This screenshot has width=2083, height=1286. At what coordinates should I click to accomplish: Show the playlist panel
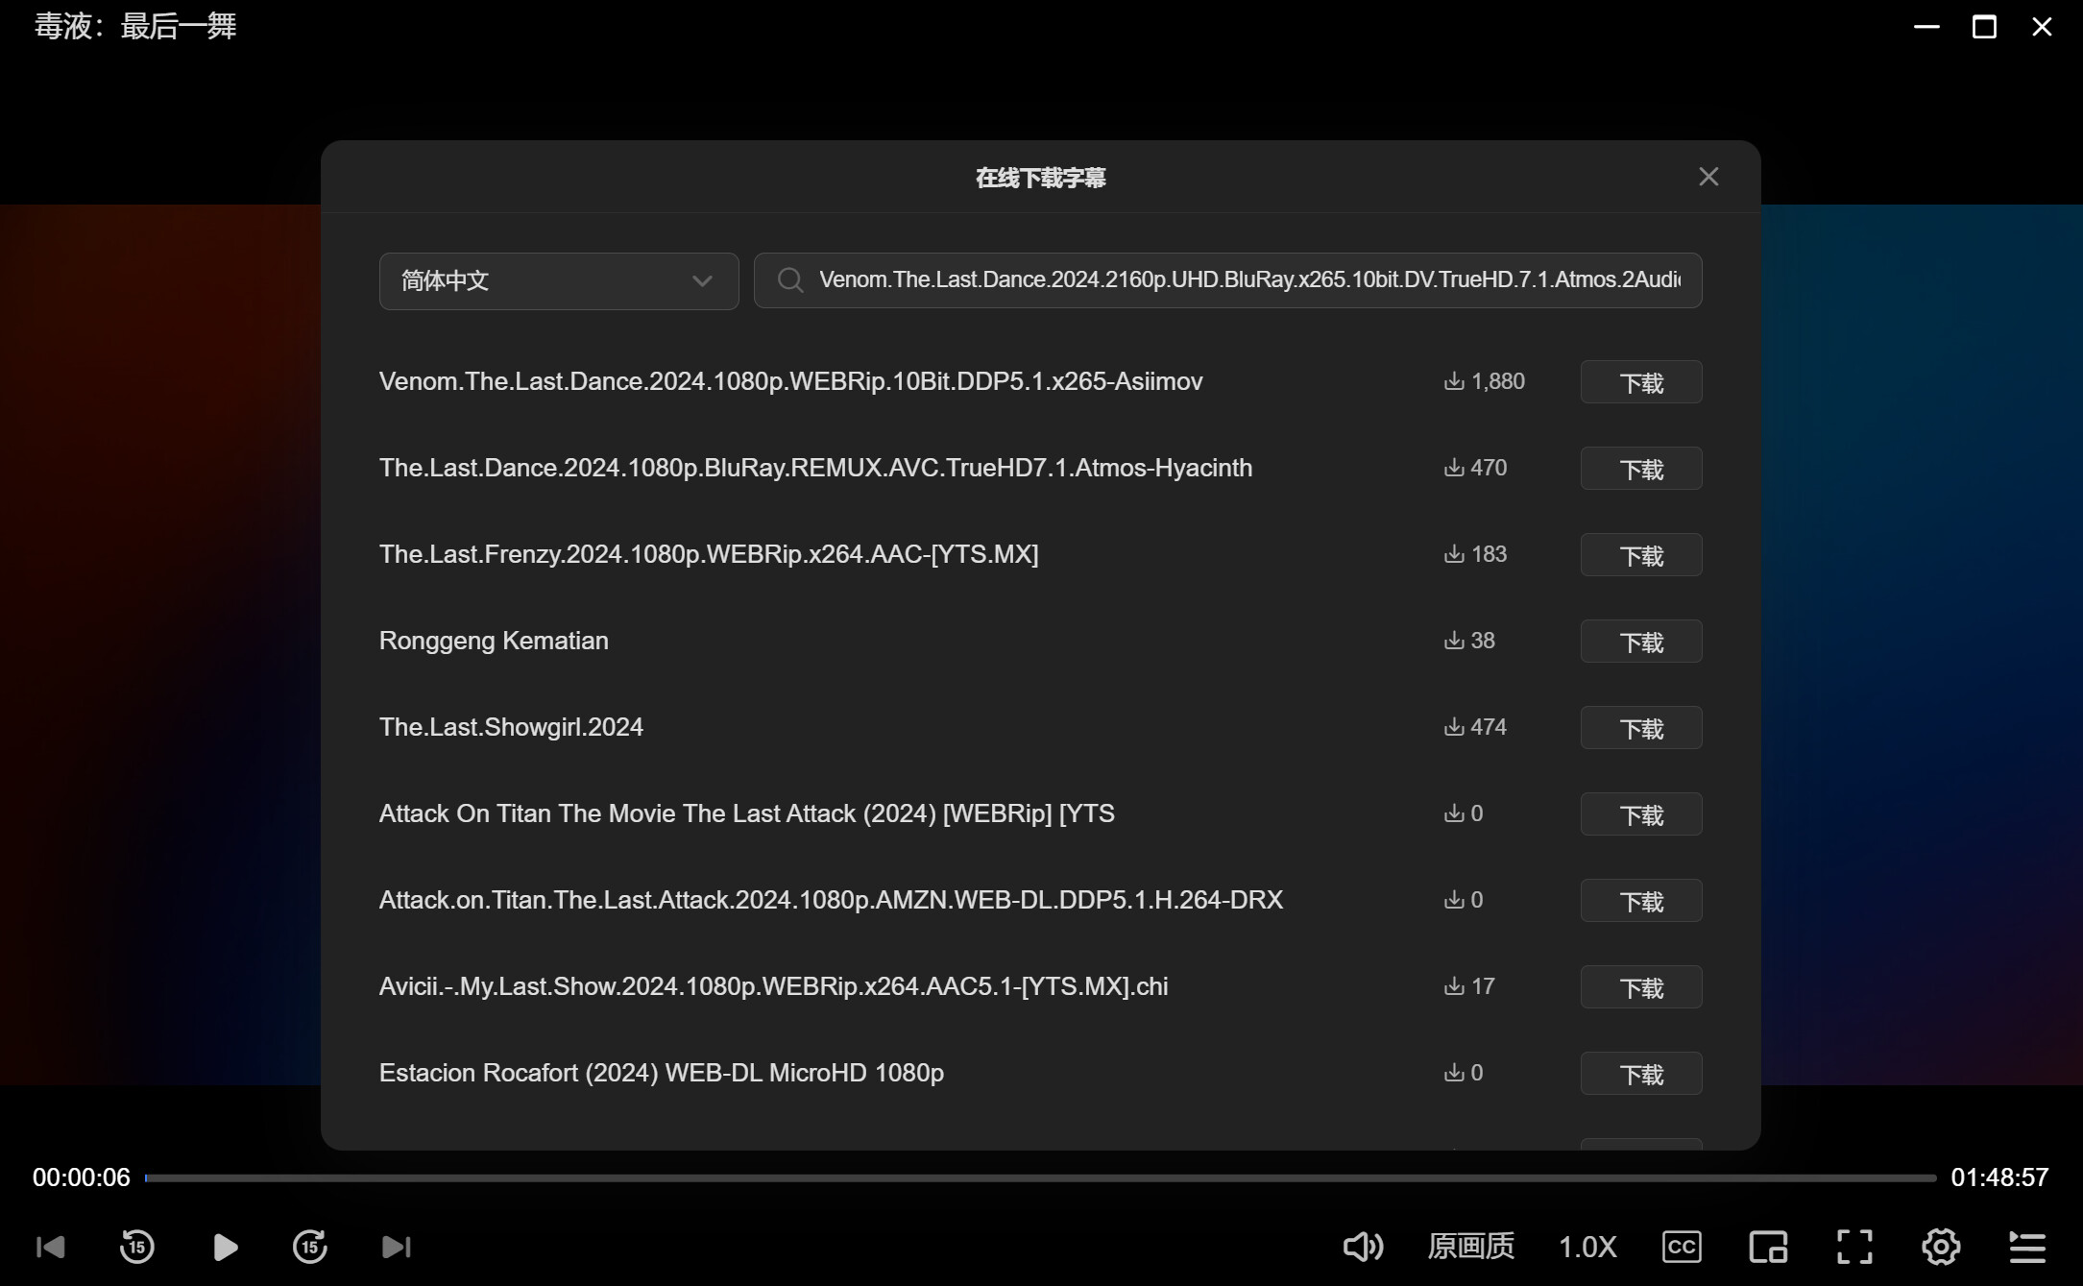(2027, 1247)
